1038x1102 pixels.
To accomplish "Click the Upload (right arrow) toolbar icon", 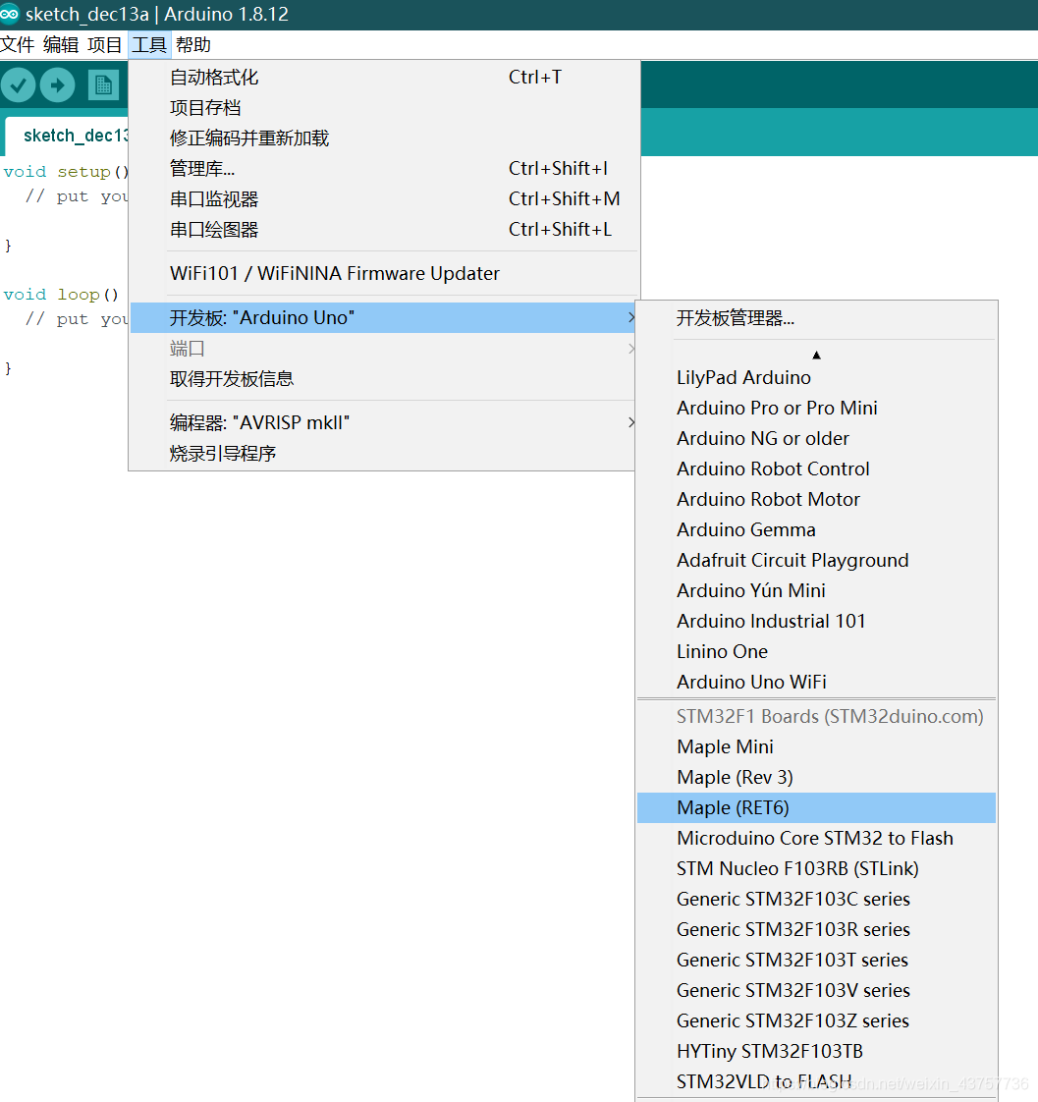I will tap(57, 85).
